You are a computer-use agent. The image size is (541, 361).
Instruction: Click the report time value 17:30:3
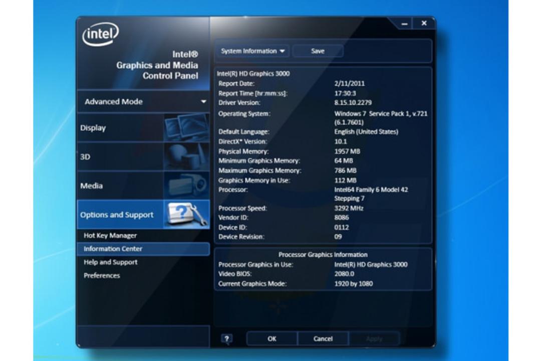345,93
